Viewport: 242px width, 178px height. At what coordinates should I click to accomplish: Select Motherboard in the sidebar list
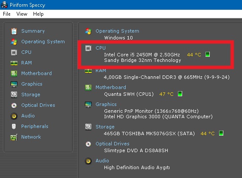tap(37, 73)
